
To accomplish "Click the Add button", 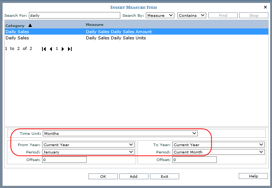I will coord(133,176).
